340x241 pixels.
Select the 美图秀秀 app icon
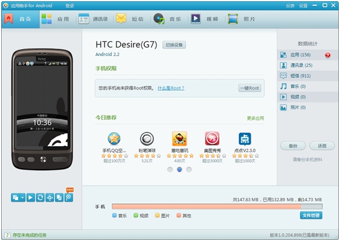point(212,139)
